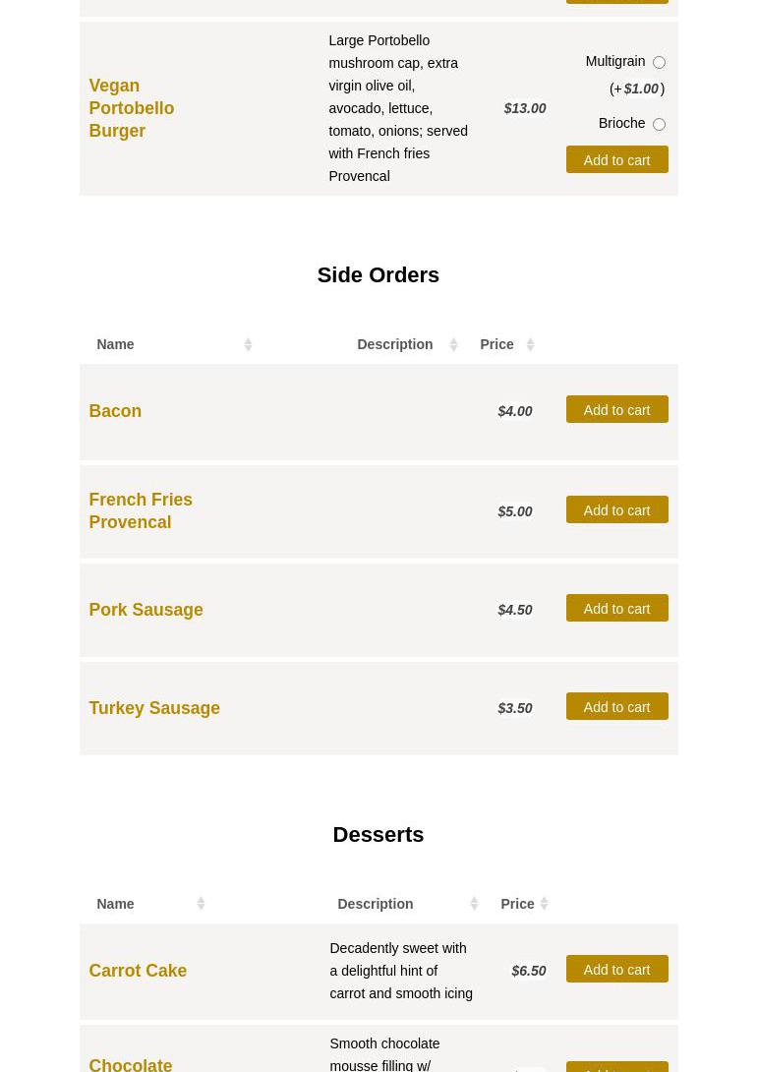
Task: Add Pork Sausage to cart
Action: click(616, 608)
